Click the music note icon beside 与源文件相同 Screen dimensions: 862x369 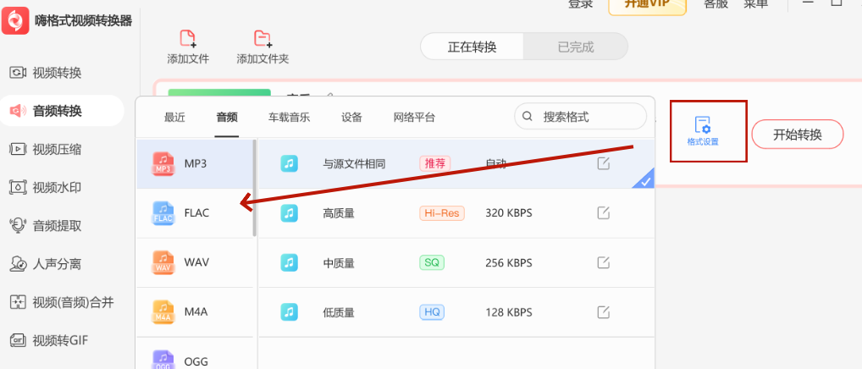289,163
